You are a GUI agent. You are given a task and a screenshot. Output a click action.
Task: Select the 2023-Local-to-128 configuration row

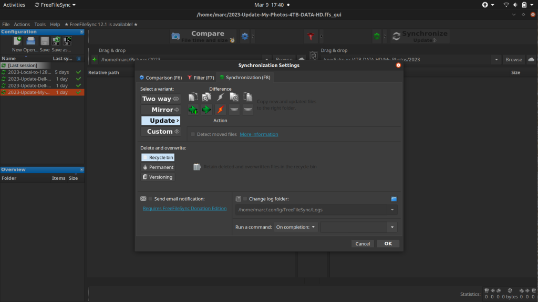coord(42,72)
